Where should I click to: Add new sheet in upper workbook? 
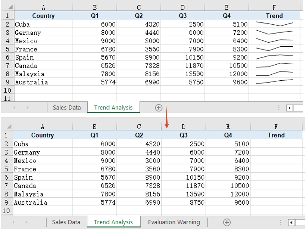159,108
